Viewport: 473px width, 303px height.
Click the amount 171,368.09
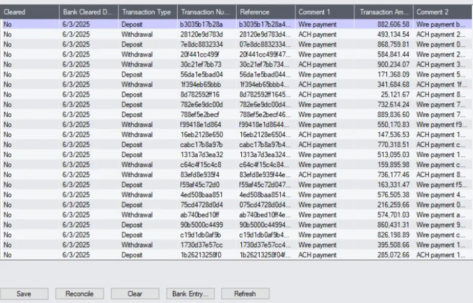[x=393, y=74]
